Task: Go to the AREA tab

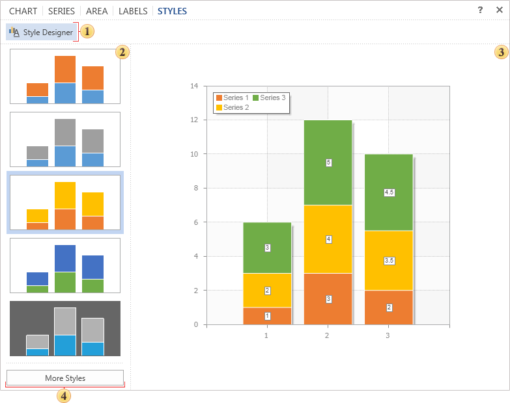Action: click(97, 11)
